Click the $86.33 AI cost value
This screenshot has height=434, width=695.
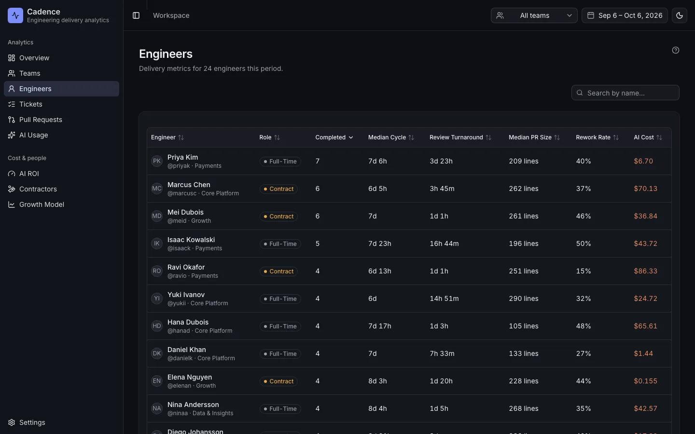click(646, 271)
